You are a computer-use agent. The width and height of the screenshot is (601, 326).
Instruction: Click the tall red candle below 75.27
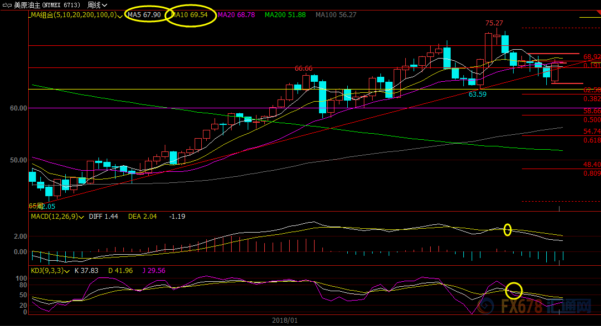(488, 48)
